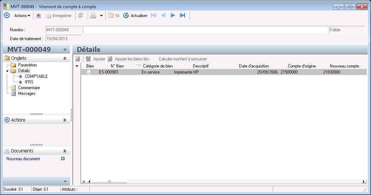
Task: Click the application icon in title bar
Action: (6, 6)
